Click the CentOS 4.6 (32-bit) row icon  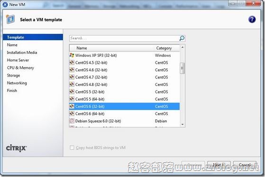click(72, 70)
